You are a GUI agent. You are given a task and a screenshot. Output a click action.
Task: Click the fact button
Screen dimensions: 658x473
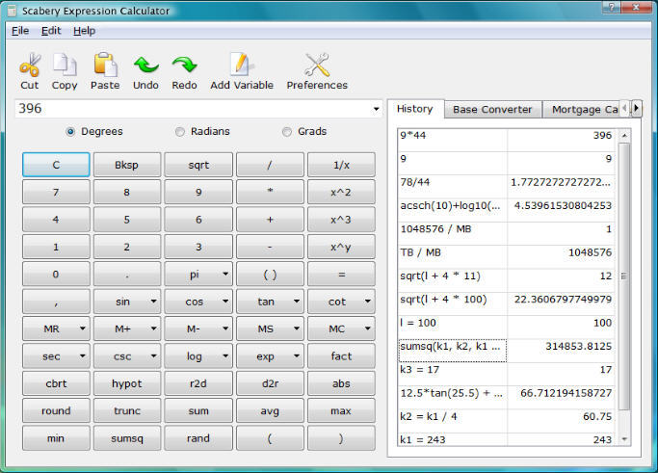(341, 355)
